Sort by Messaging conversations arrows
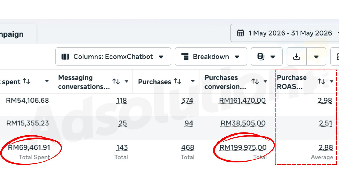The width and height of the screenshot is (339, 191). point(116,81)
